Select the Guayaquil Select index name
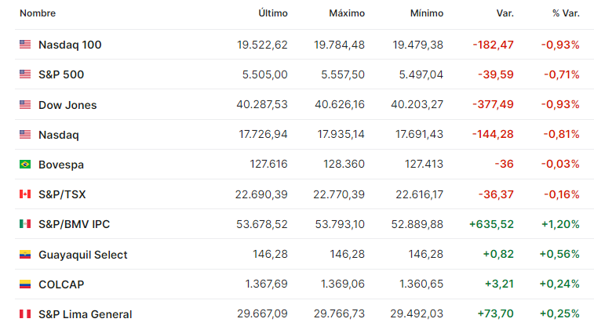The height and width of the screenshot is (326, 594). click(83, 255)
